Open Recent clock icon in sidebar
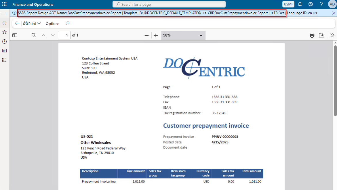Viewport: 337px width, 190px height. click(x=4, y=41)
